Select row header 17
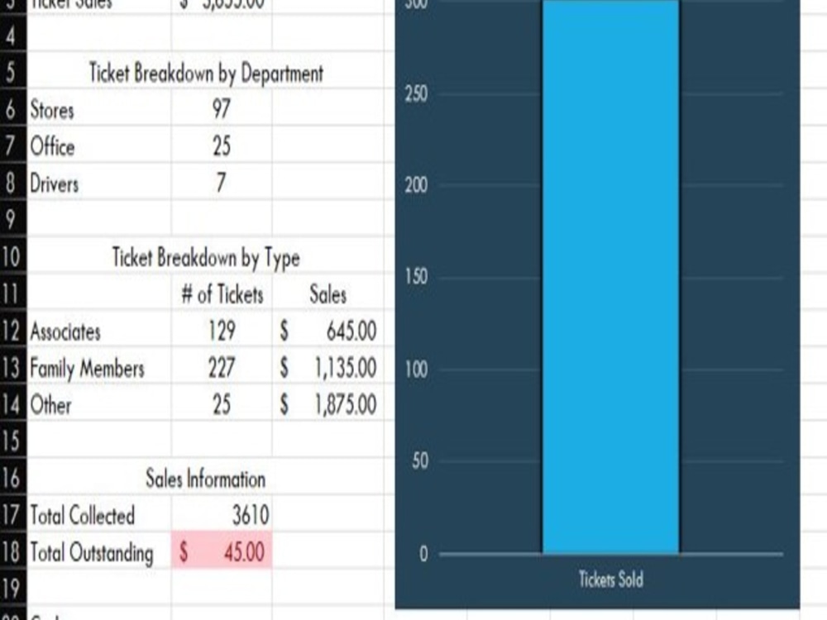The height and width of the screenshot is (620, 827). pyautogui.click(x=12, y=515)
